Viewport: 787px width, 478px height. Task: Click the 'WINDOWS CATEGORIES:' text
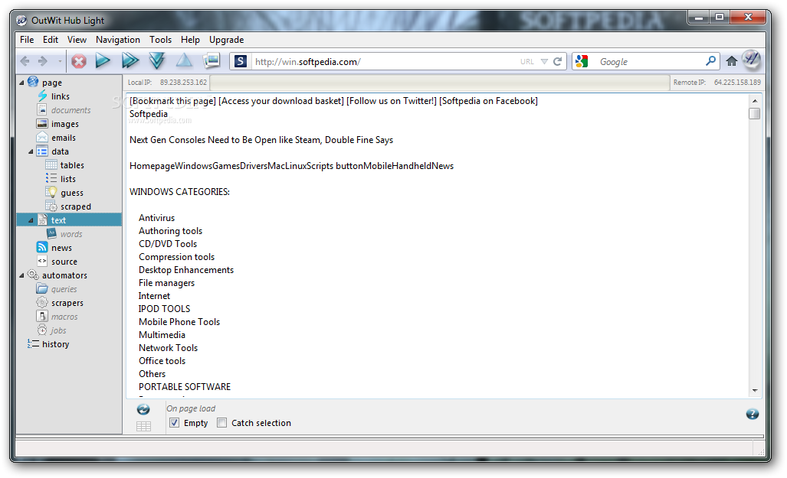pyautogui.click(x=179, y=192)
